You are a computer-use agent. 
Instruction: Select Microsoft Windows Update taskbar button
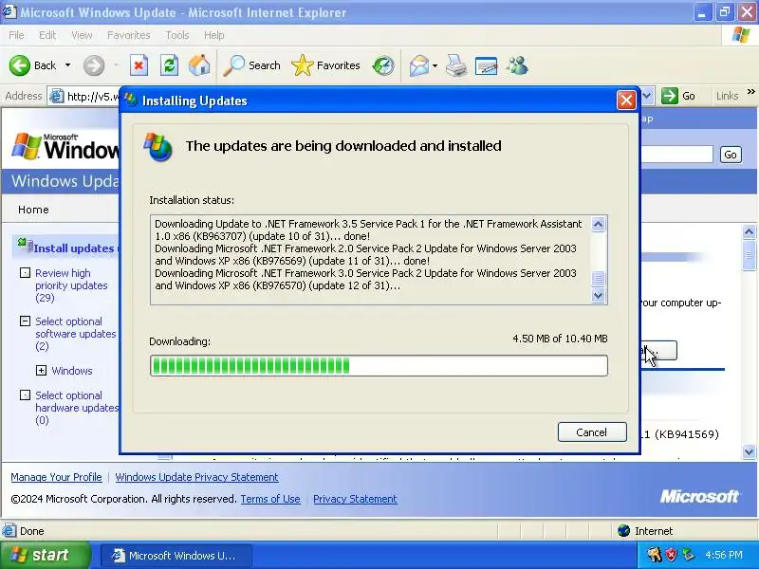point(176,556)
